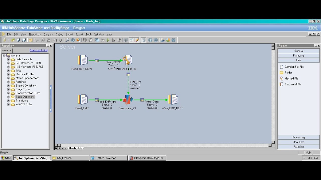Image resolution: width=321 pixels, height=180 pixels.
Task: Expand the Table Definitions node
Action: [x=8, y=97]
